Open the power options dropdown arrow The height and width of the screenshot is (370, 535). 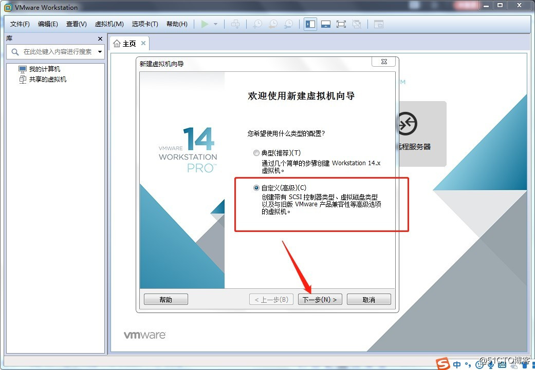point(216,24)
